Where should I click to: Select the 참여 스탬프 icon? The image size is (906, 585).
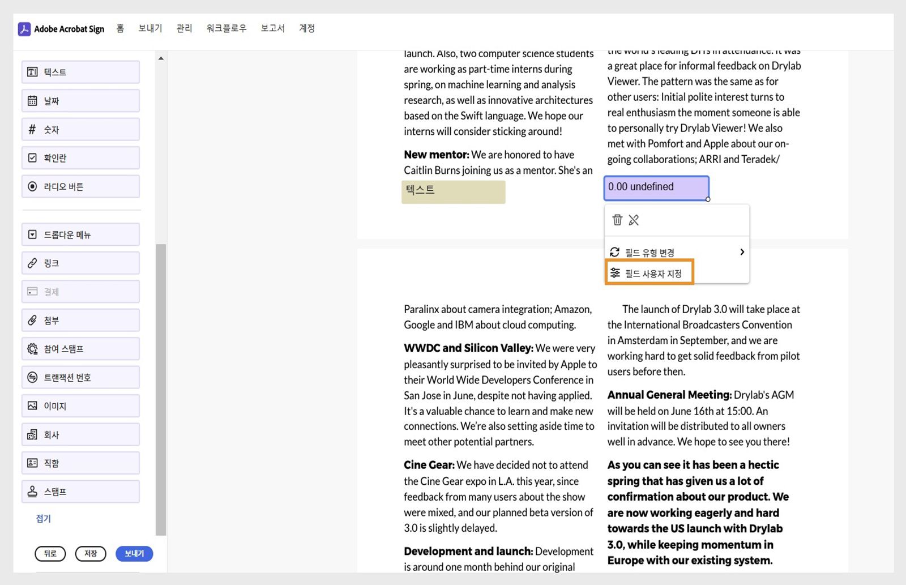32,349
